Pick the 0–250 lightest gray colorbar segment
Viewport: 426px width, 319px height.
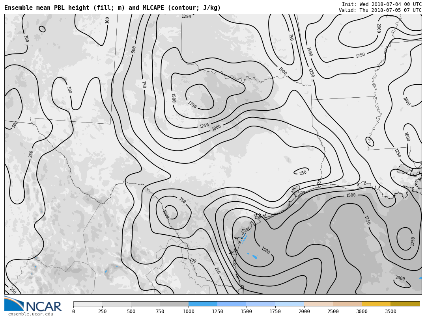pyautogui.click(x=88, y=304)
